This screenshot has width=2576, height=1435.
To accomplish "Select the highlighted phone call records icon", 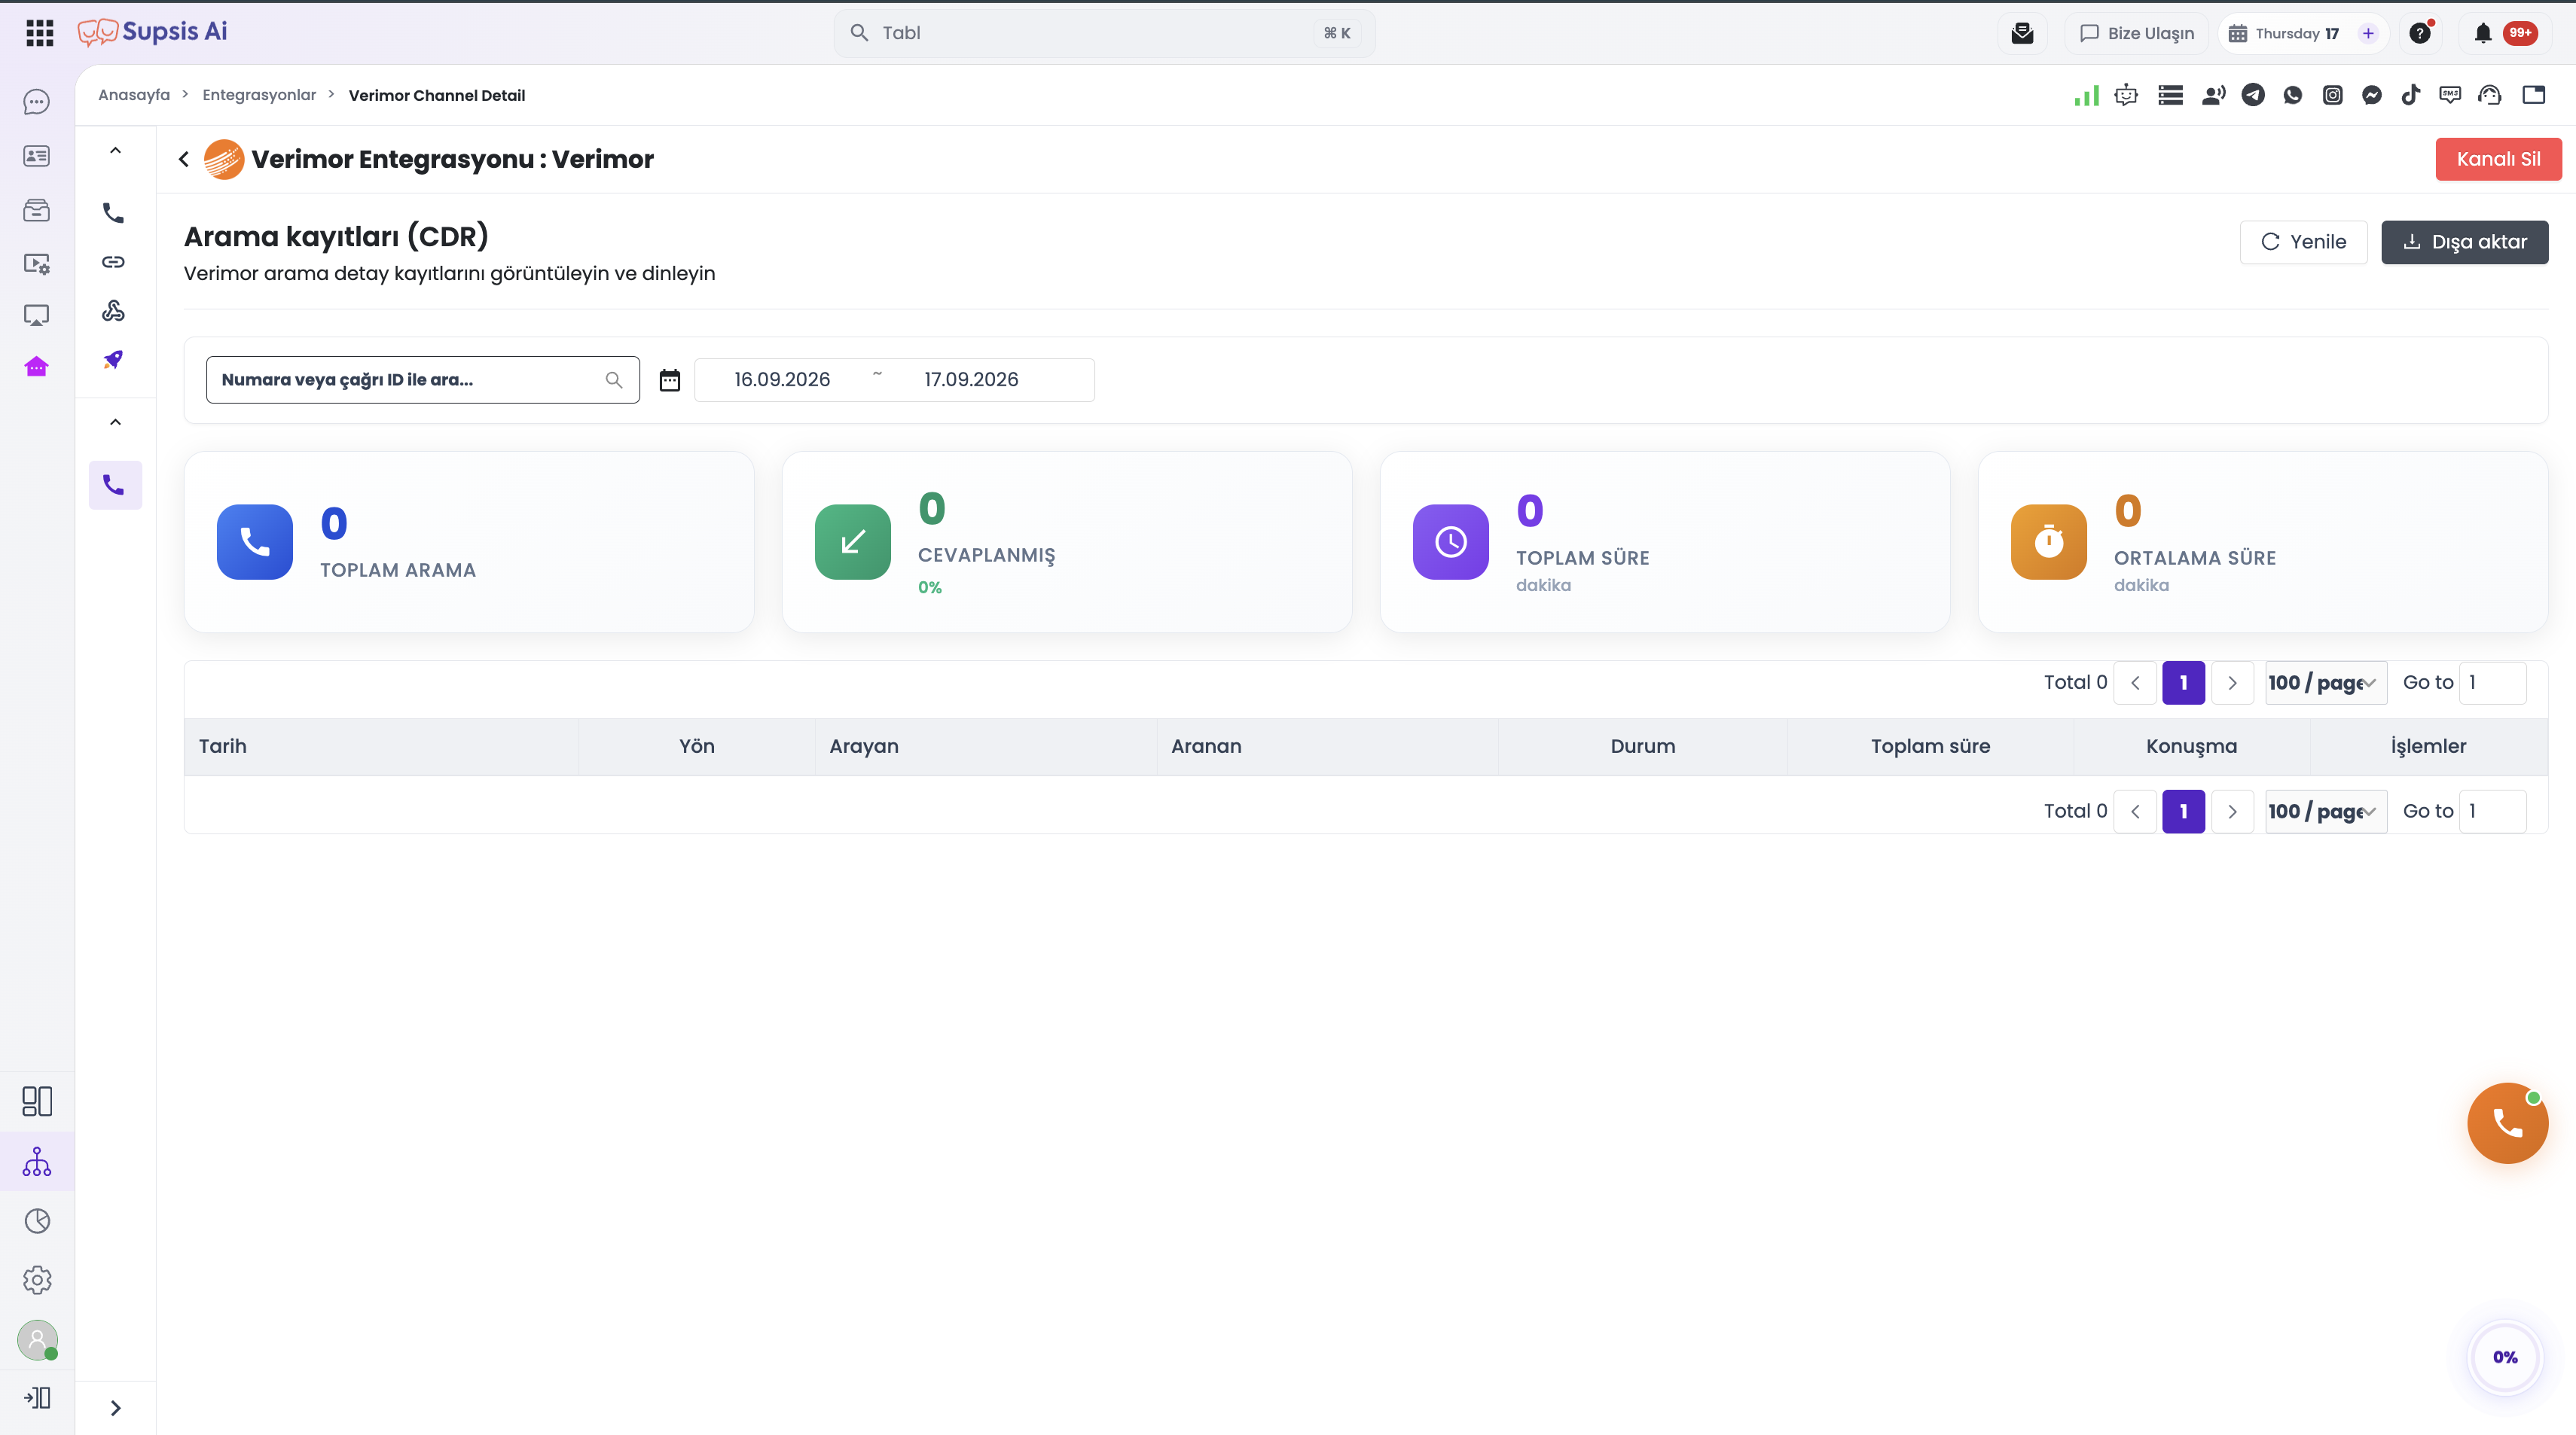I will pos(115,486).
